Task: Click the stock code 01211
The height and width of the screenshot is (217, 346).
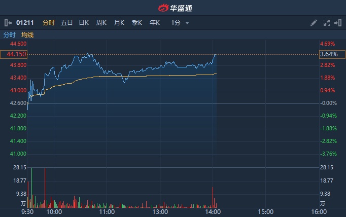Action: tap(25, 23)
